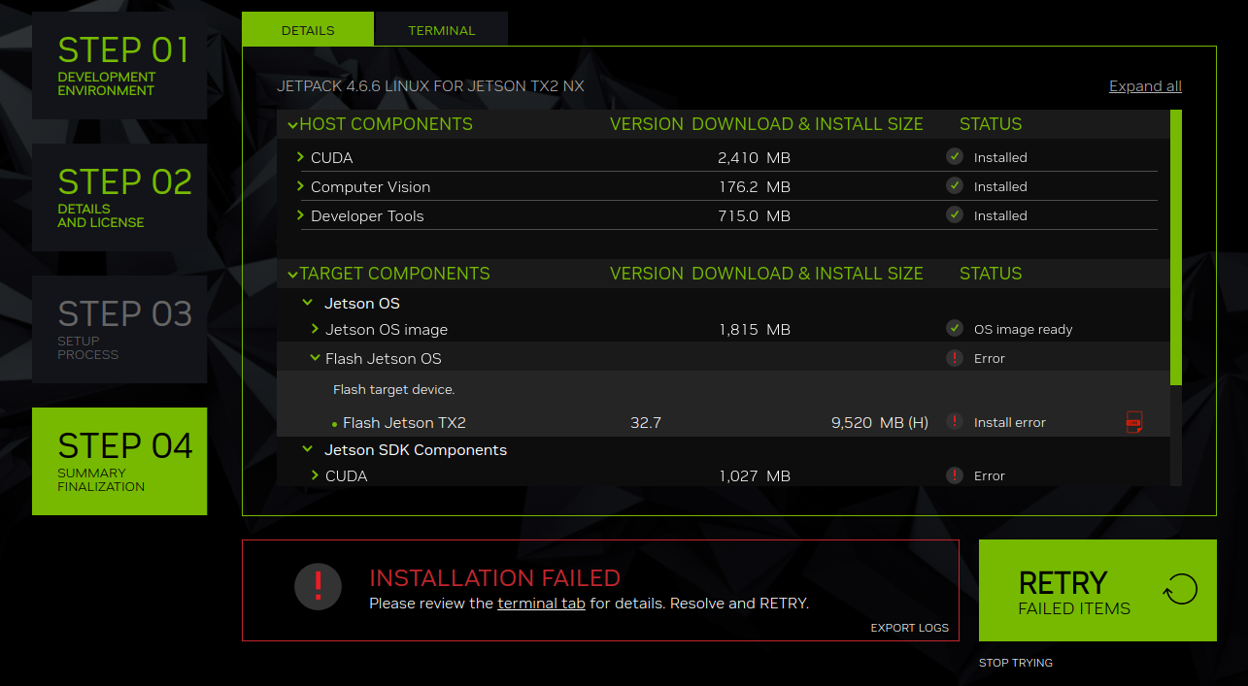Viewport: 1248px width, 686px height.
Task: Click the CUDA host installed checkmark icon
Action: click(x=955, y=156)
